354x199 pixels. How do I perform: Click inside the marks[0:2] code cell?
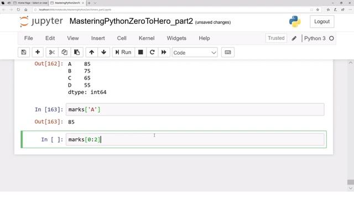pyautogui.click(x=195, y=139)
